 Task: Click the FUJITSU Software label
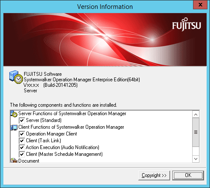pyautogui.click(x=43, y=74)
